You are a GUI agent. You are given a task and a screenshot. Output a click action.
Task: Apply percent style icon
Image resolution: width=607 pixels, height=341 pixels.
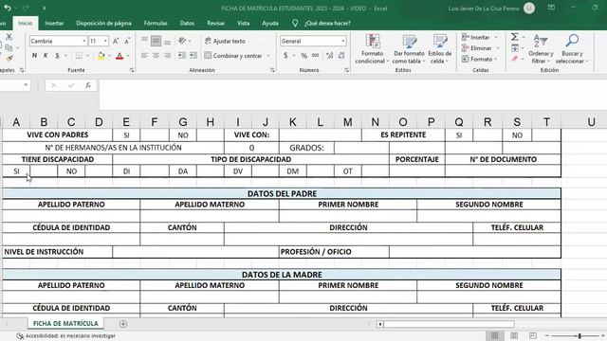(304, 56)
